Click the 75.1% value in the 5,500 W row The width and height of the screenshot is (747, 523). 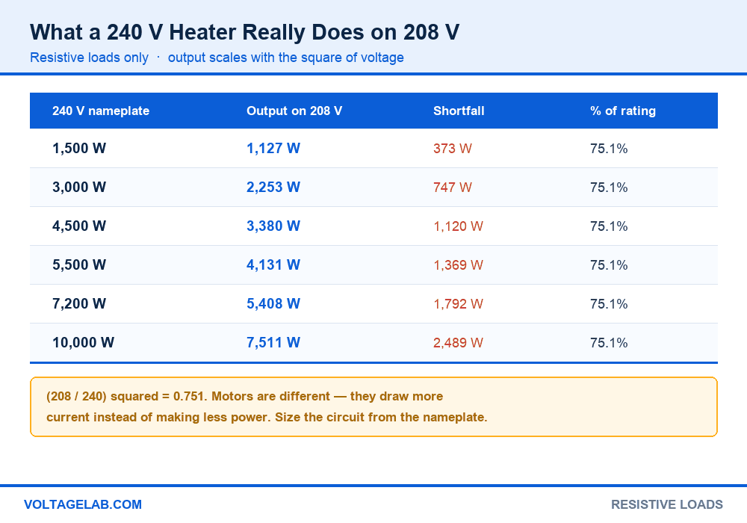(609, 265)
